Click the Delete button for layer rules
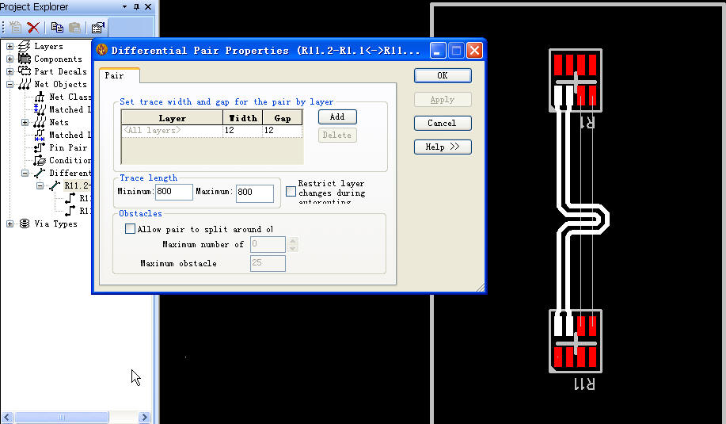726x424 pixels. point(337,135)
